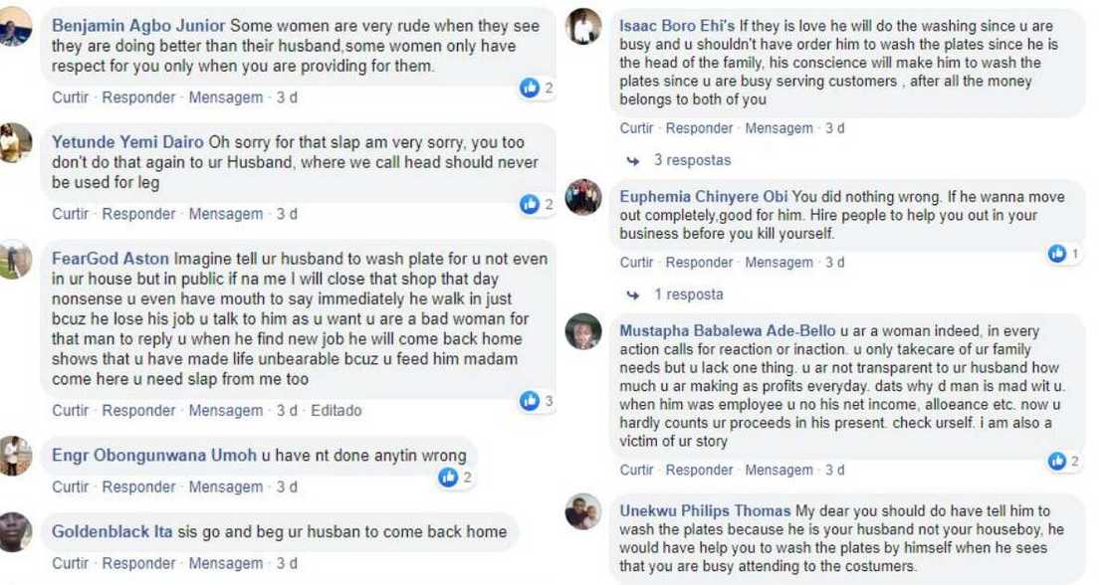Open Unekwu Philips Thomas's profile picture
The image size is (1115, 585).
pyautogui.click(x=583, y=511)
